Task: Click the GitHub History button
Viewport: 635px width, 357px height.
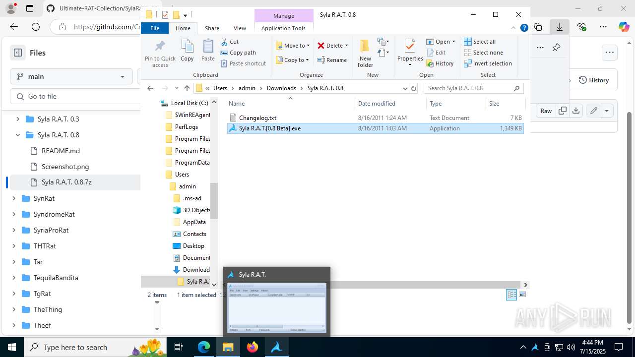Action: (594, 80)
